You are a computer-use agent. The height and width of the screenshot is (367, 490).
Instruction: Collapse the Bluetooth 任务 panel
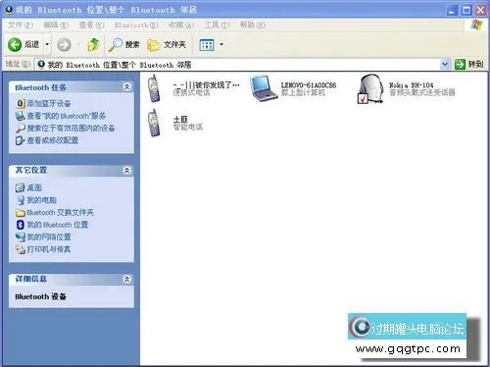126,86
